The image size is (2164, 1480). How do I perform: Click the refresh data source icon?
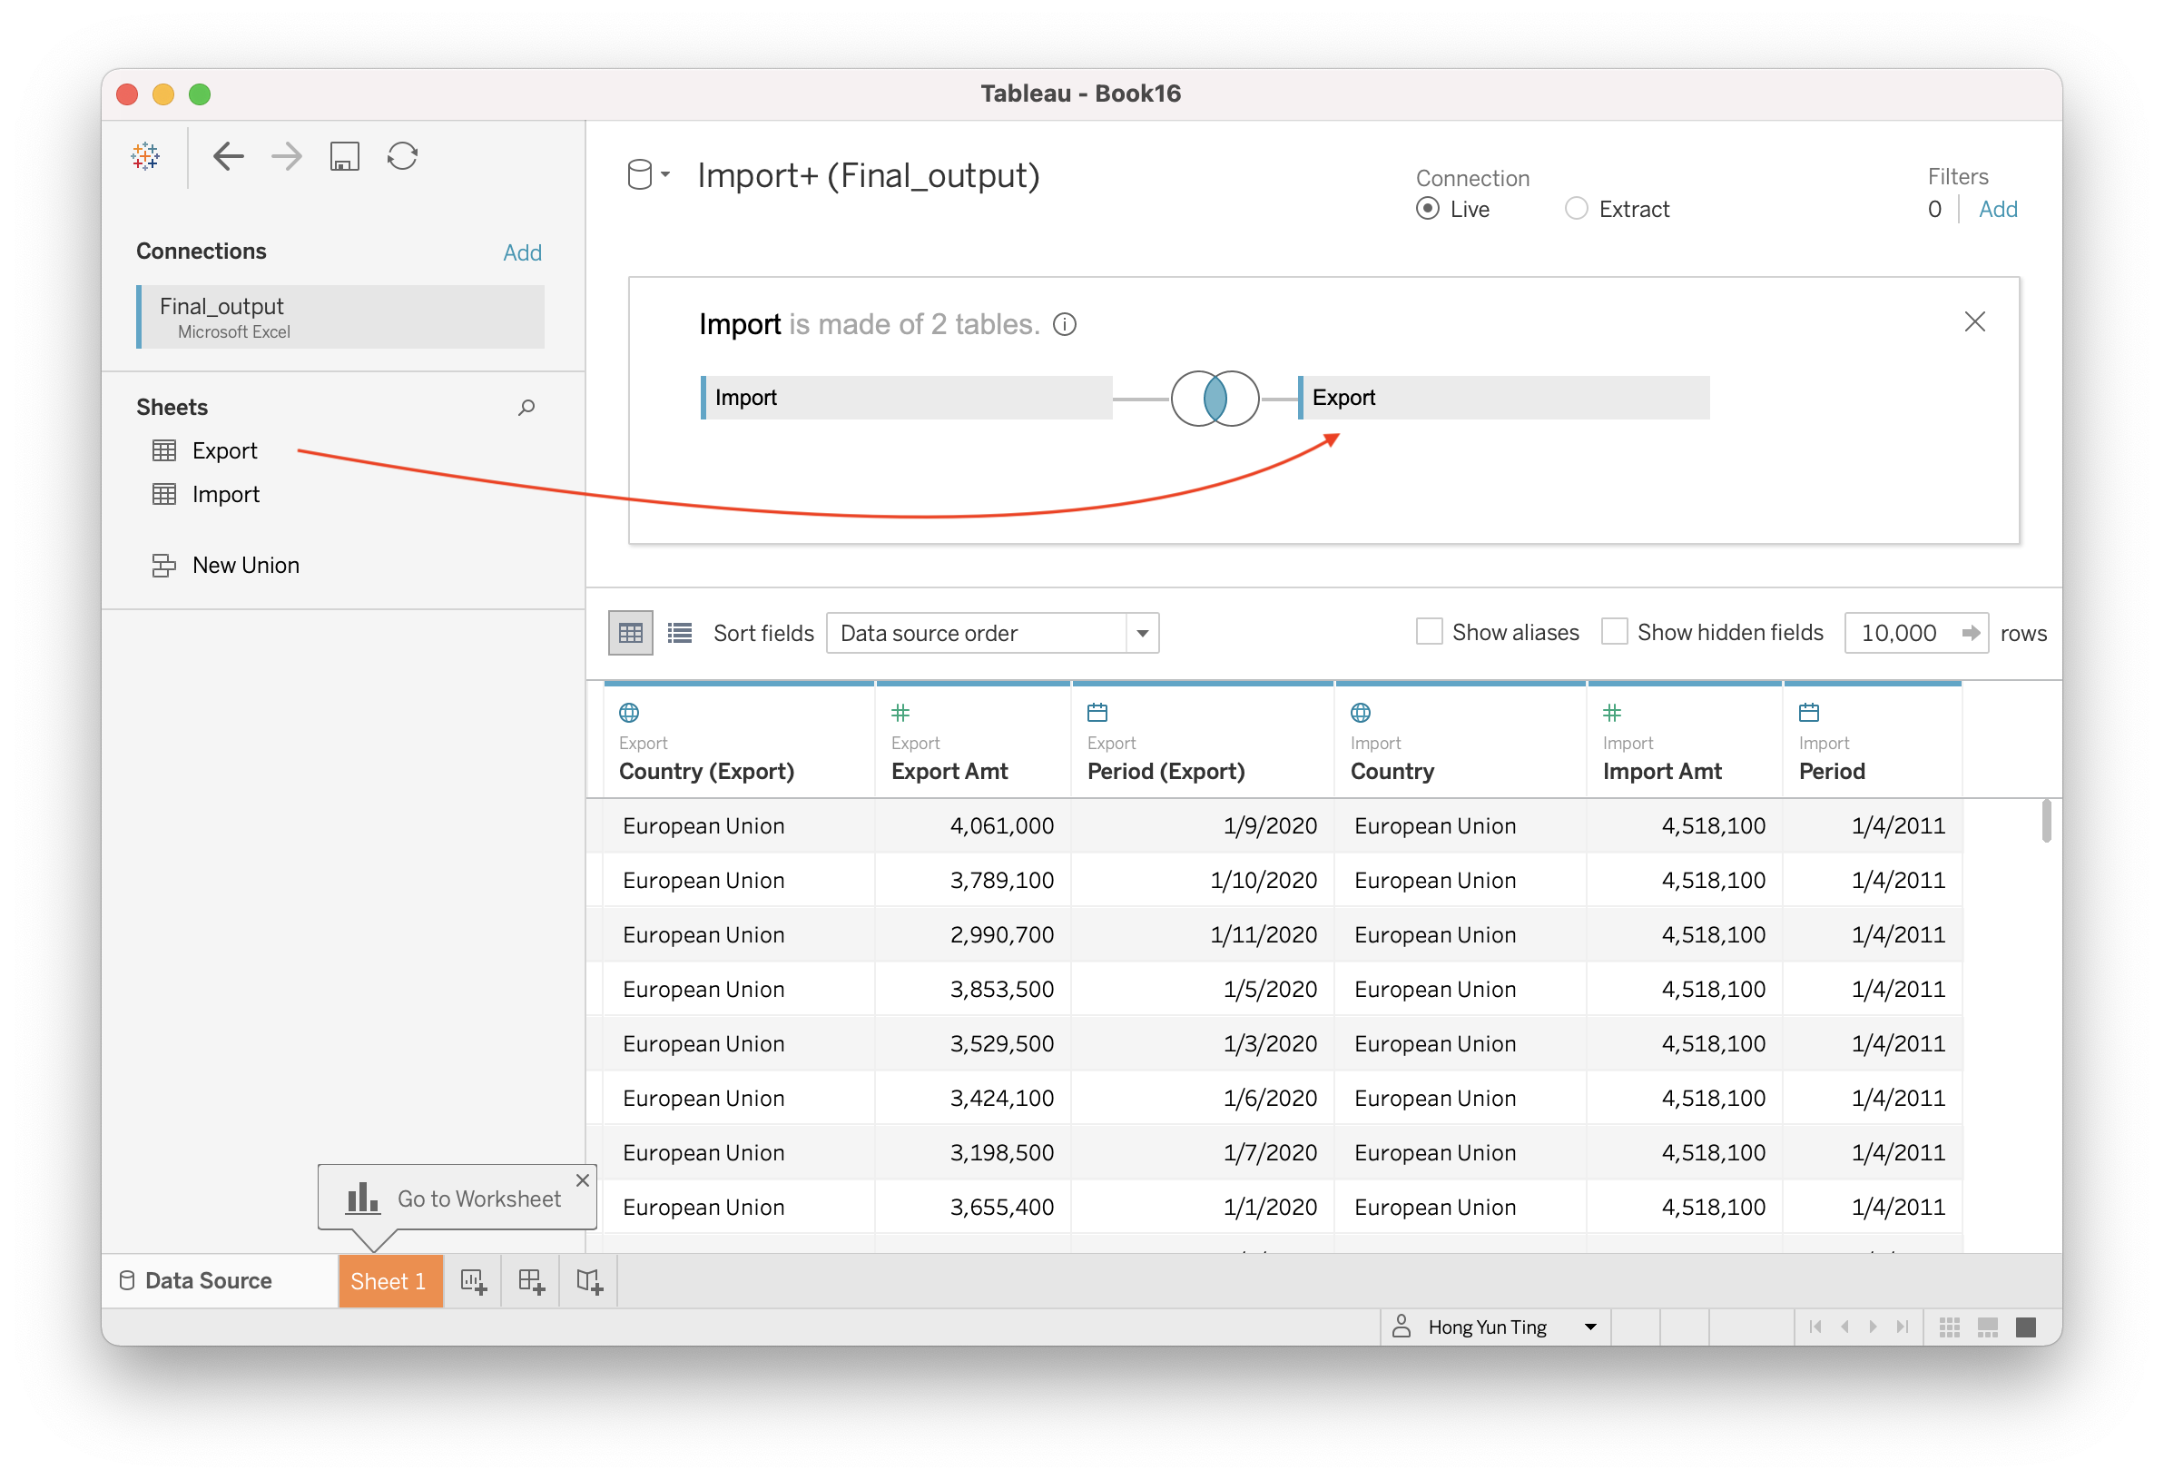click(x=402, y=155)
